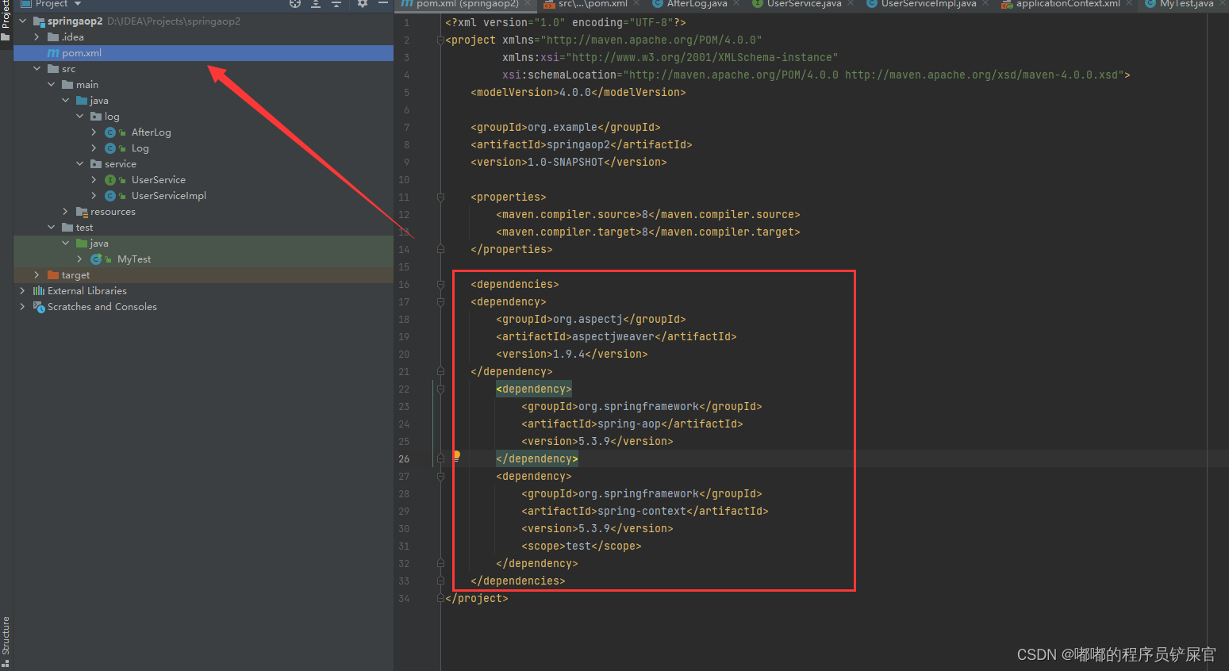Click the MyTest class icon

pyautogui.click(x=96, y=259)
